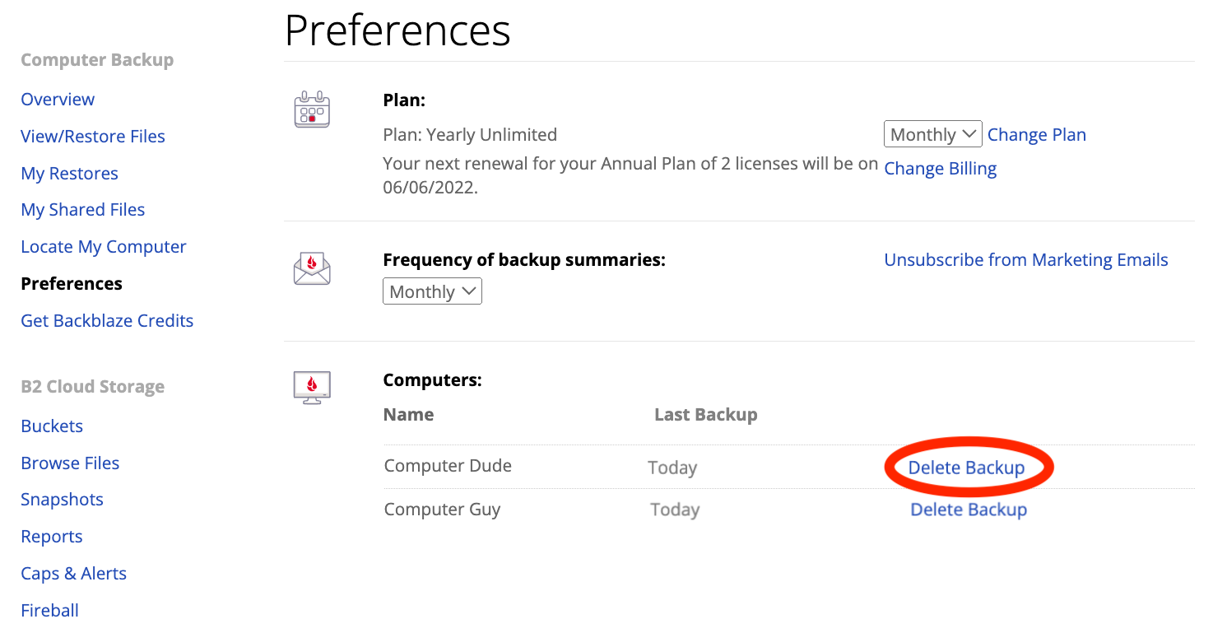The width and height of the screenshot is (1213, 633).
Task: Delete backup for Computer Guy
Action: click(x=969, y=510)
